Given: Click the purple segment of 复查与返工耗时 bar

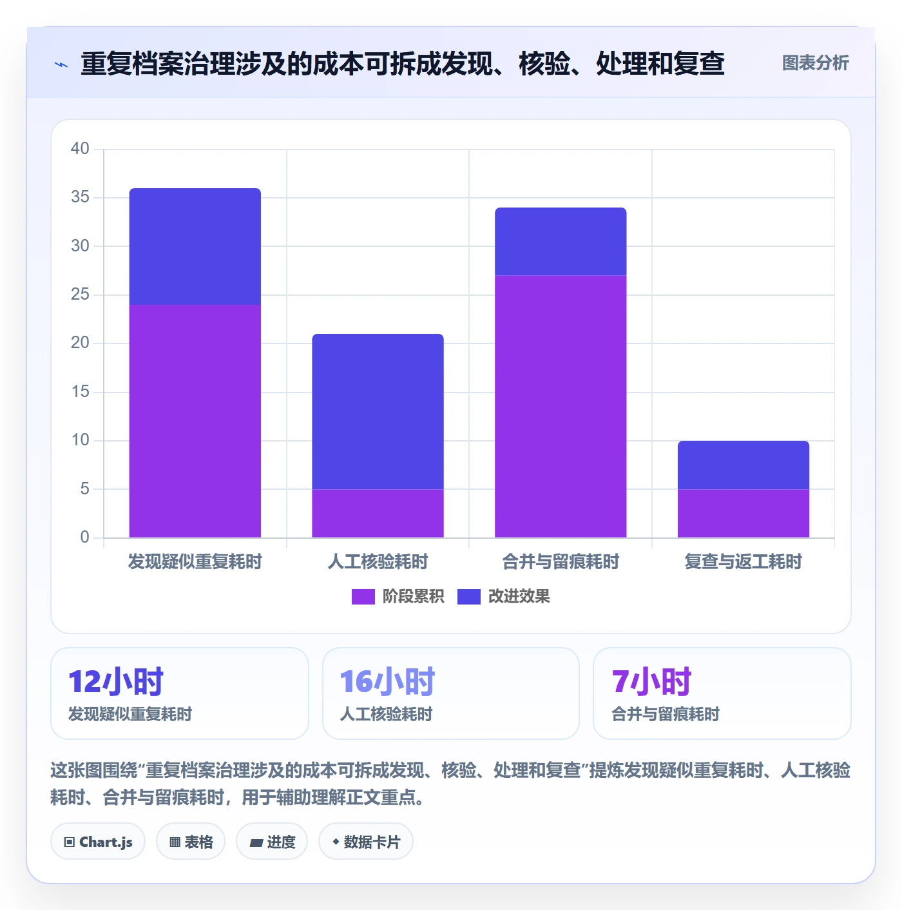Looking at the screenshot, I should click(x=744, y=513).
